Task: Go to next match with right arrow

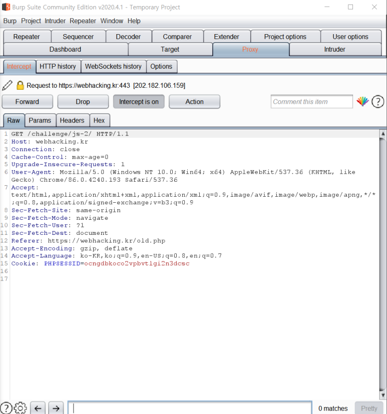Action: tap(56, 408)
